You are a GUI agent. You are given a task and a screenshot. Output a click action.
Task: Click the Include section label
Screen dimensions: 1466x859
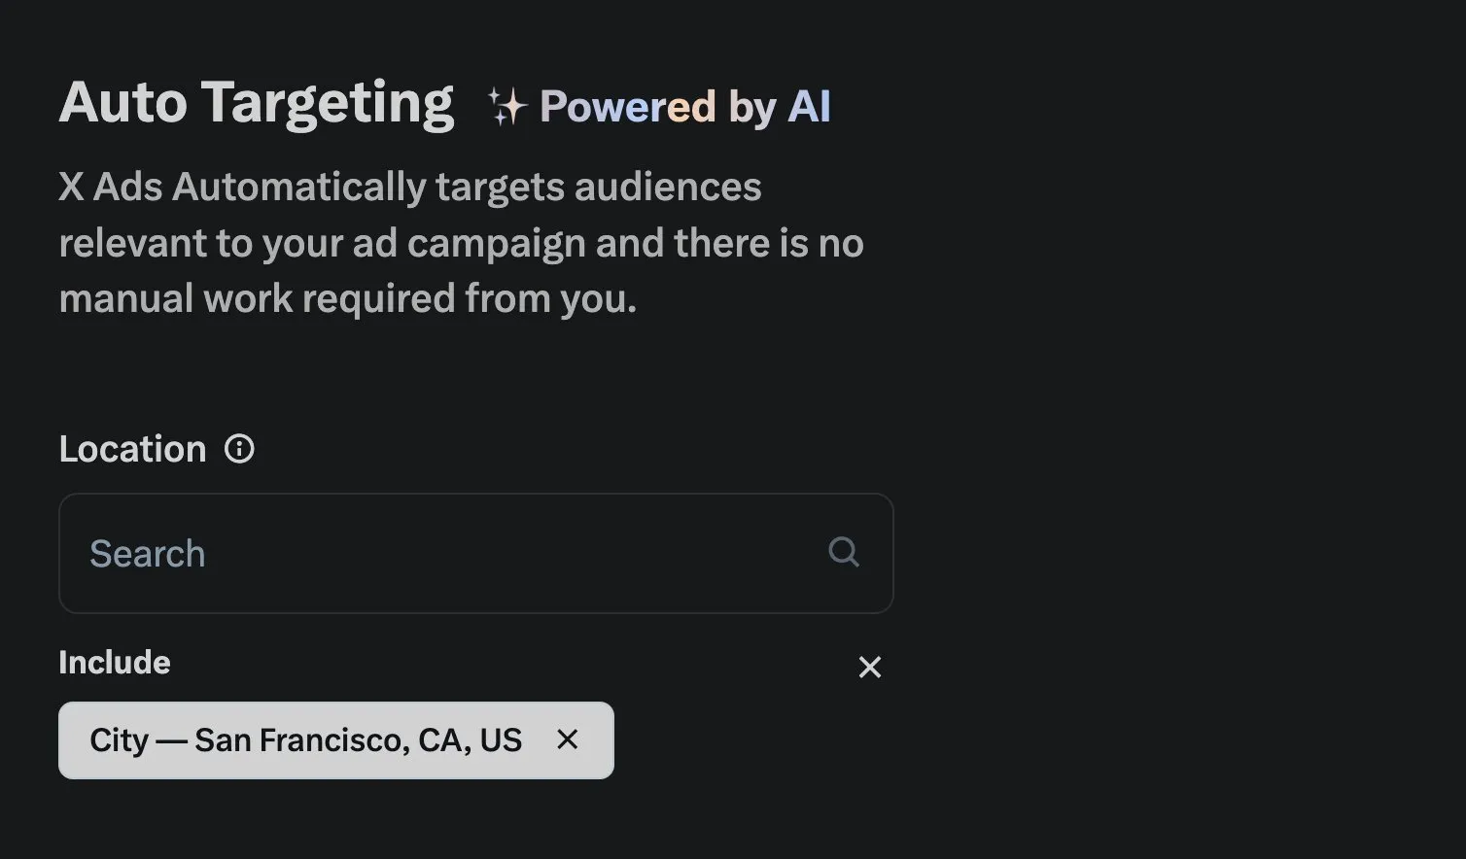(x=115, y=662)
